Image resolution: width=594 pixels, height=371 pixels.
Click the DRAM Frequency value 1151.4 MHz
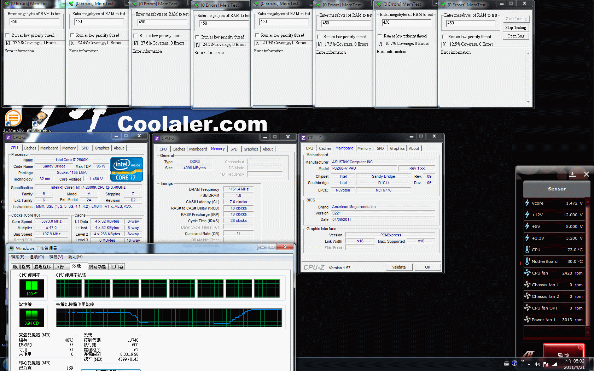click(239, 189)
